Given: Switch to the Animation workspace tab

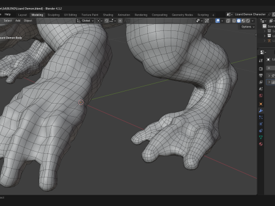Looking at the screenshot, I should pyautogui.click(x=124, y=15).
